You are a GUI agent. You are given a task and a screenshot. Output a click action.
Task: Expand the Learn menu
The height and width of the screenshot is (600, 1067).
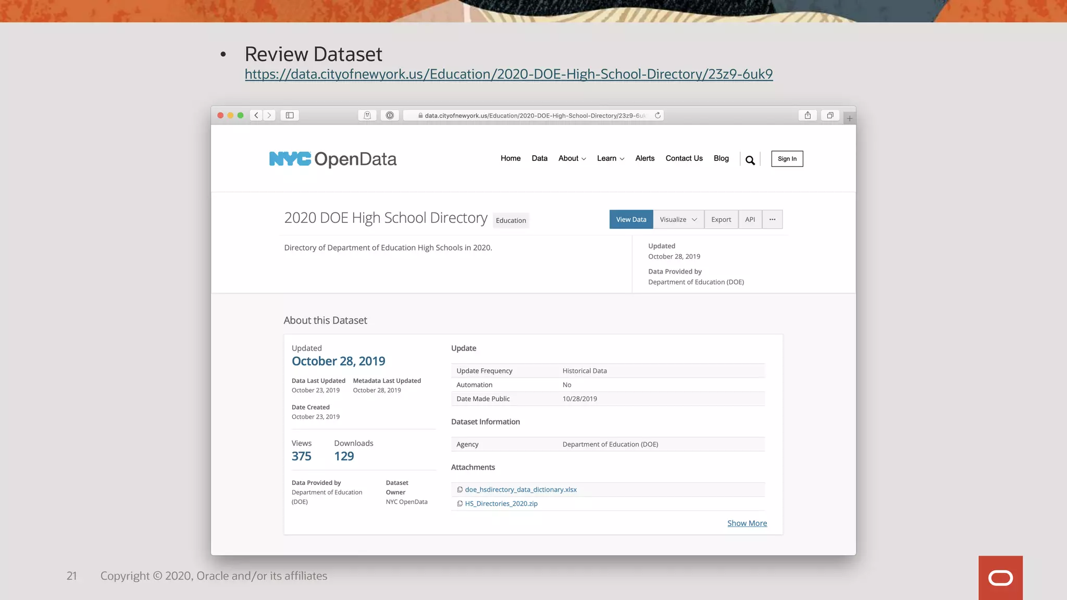pyautogui.click(x=611, y=158)
